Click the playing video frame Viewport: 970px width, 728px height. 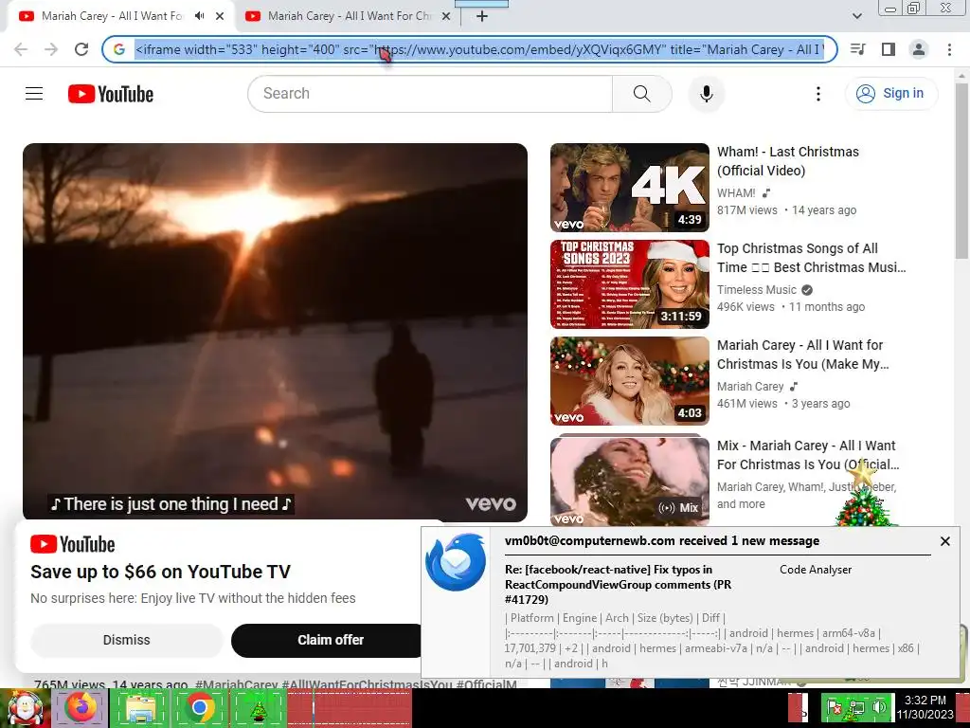tap(275, 331)
